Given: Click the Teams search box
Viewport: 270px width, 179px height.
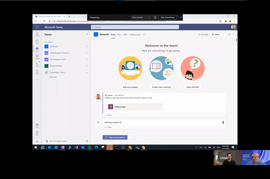Looking at the screenshot, I should tap(135, 27).
